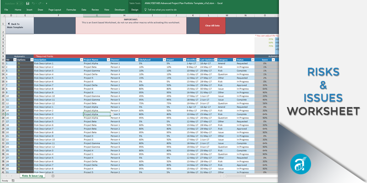Open the Formulas ribbon tab

tap(71, 9)
